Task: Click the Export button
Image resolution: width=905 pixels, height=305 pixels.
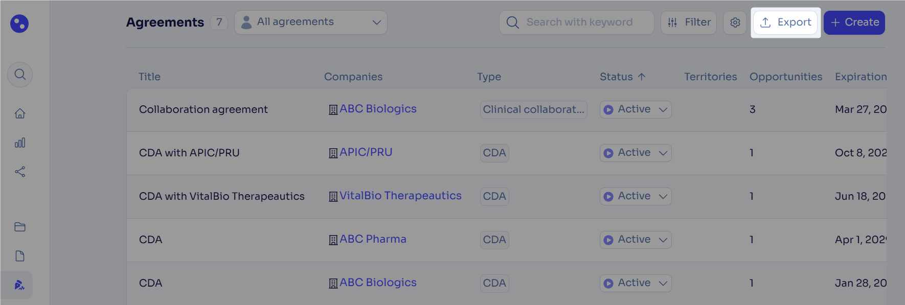Action: [786, 22]
